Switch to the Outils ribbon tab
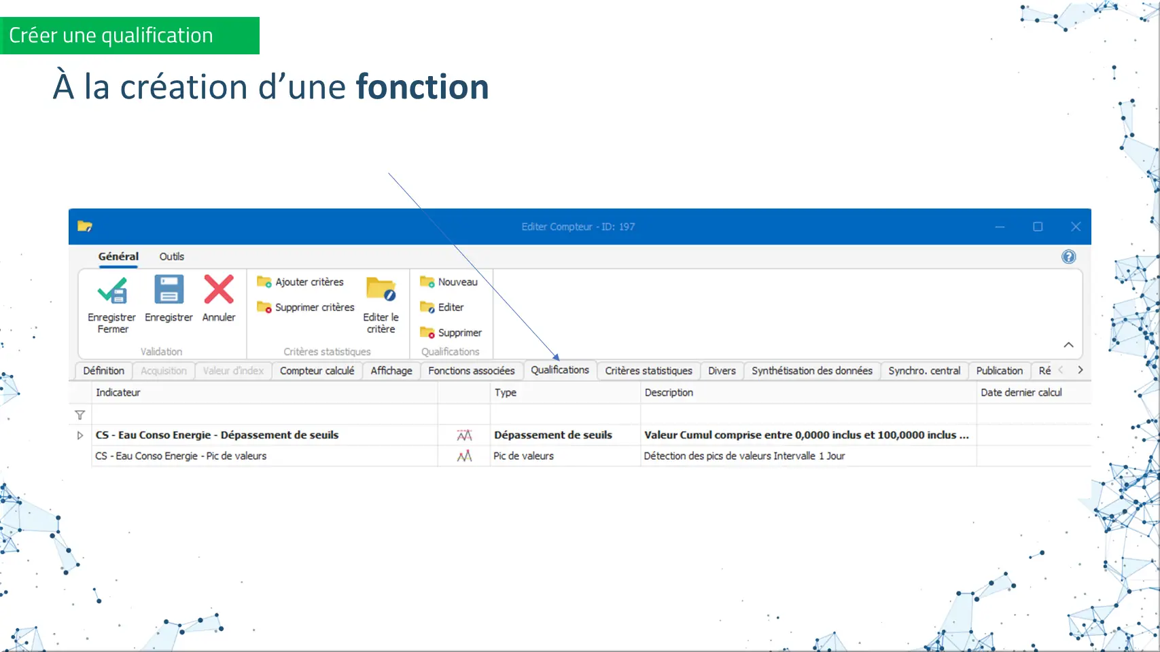This screenshot has width=1160, height=652. pyautogui.click(x=171, y=257)
